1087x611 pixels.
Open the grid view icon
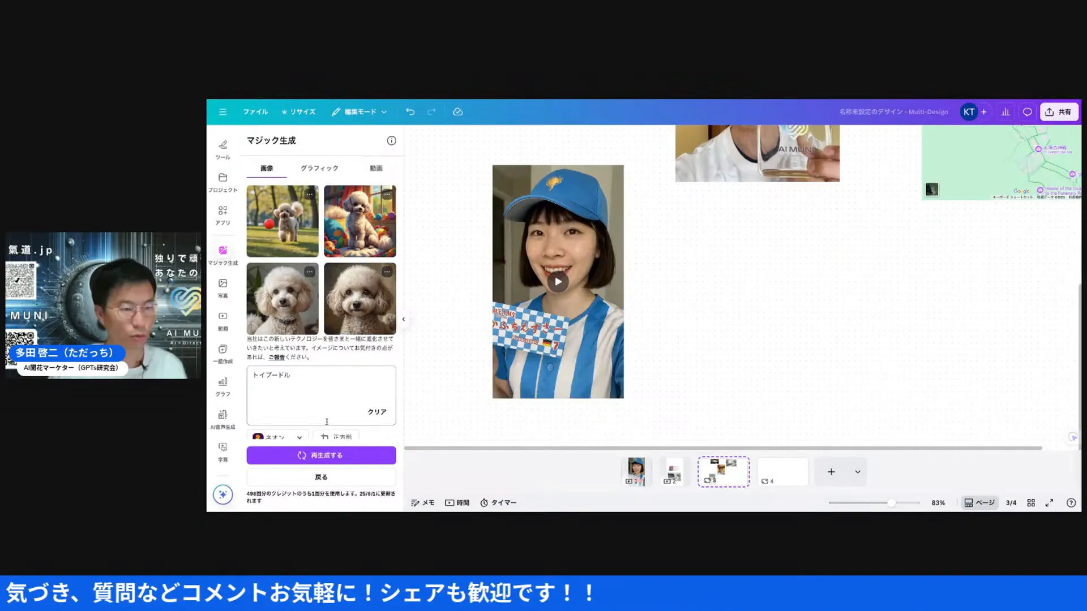coord(1031,503)
